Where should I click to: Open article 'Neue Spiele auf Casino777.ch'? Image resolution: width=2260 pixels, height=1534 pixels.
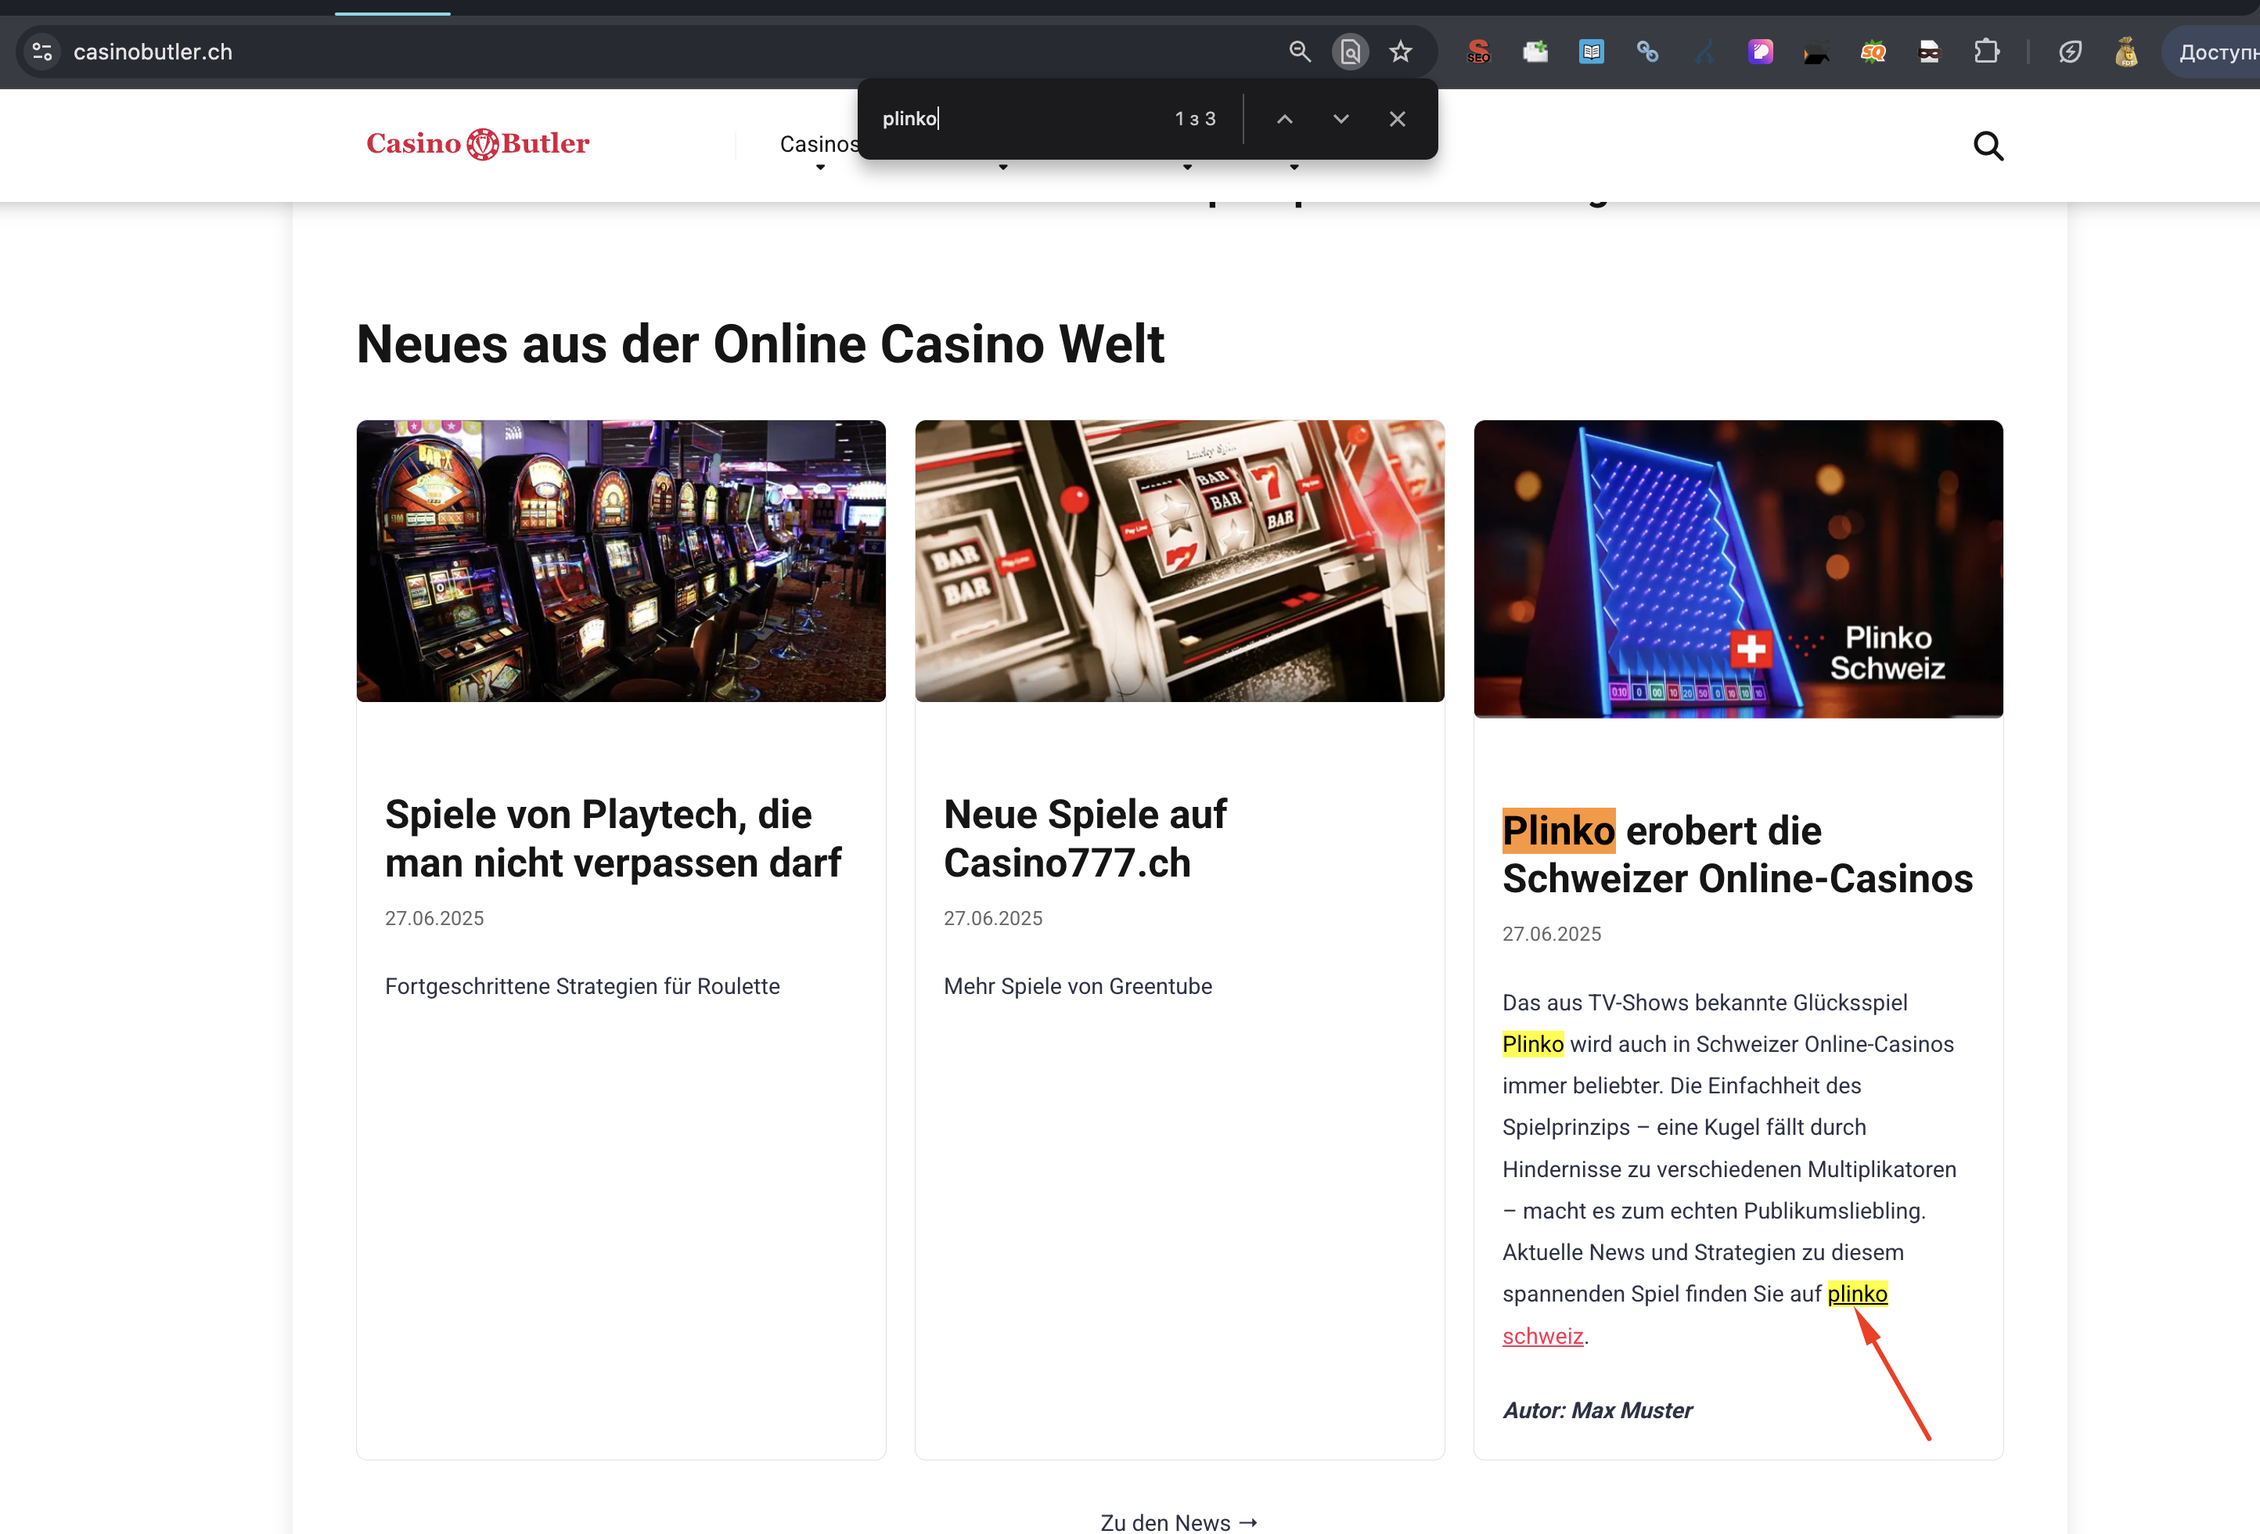[x=1085, y=838]
